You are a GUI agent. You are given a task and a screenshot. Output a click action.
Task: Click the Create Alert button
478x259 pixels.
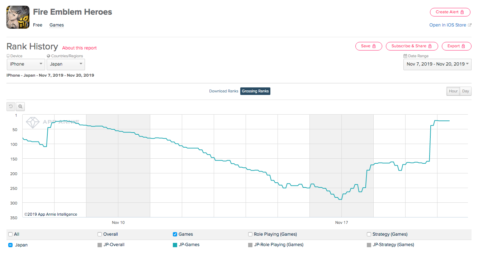tap(450, 12)
